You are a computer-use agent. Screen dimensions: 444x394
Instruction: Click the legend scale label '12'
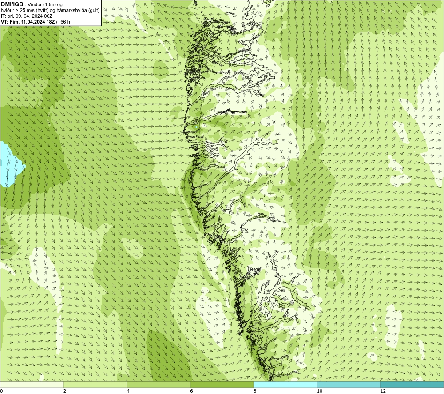click(383, 391)
